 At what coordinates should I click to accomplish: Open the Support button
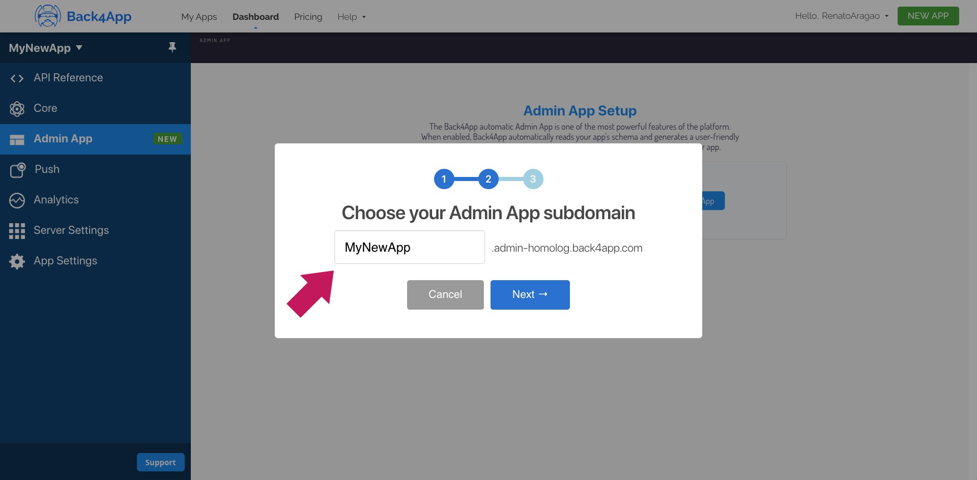coord(161,462)
